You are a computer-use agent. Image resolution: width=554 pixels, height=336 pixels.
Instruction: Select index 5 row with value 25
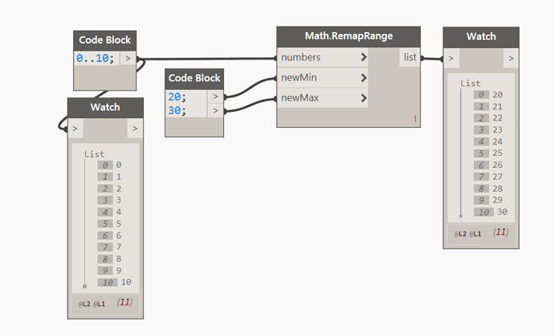coord(488,154)
